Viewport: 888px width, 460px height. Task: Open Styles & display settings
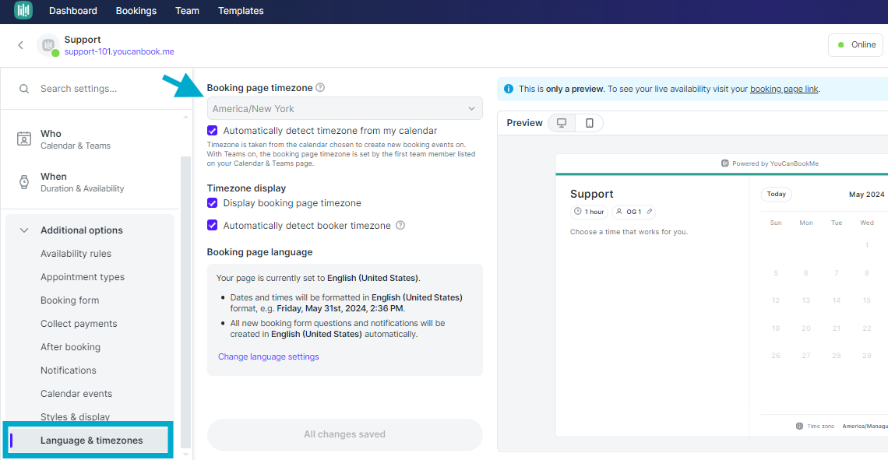coord(75,417)
